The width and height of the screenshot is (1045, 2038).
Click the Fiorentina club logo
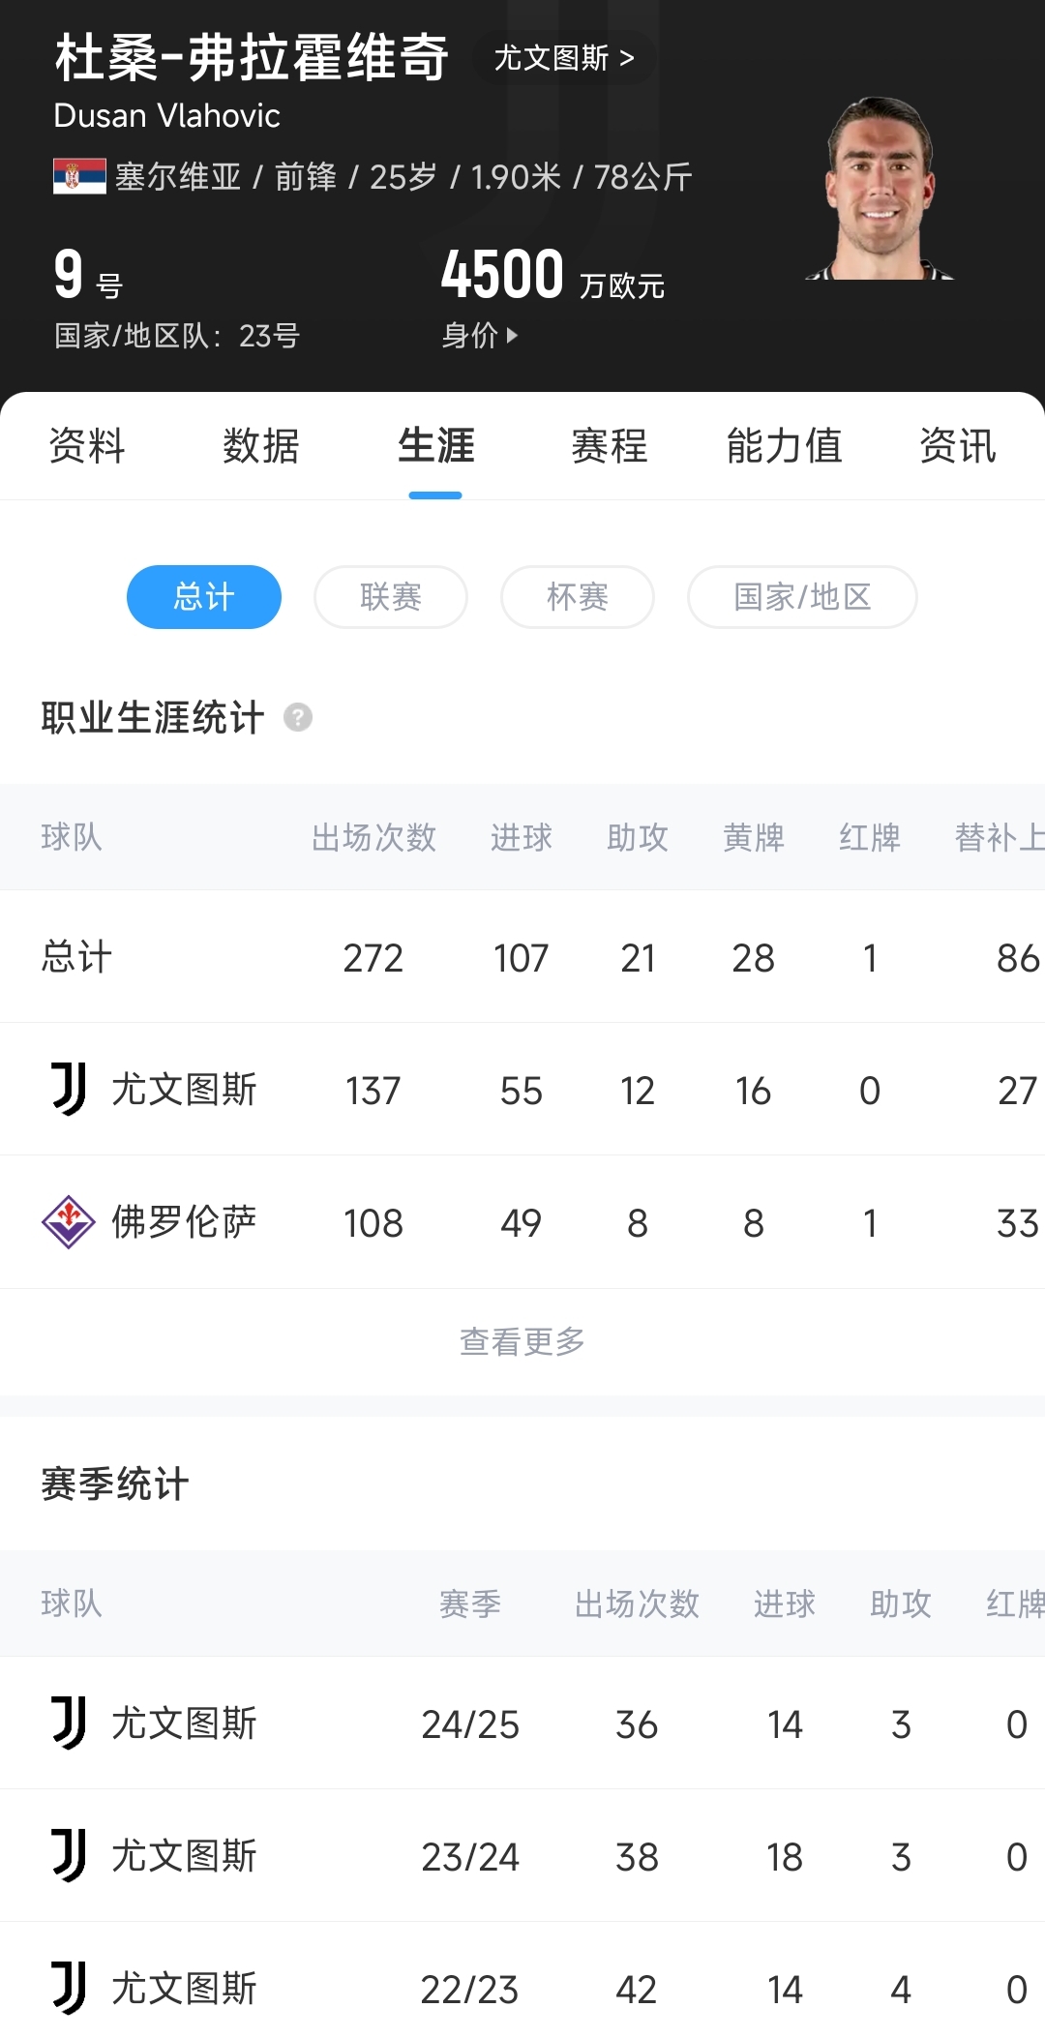(69, 1222)
